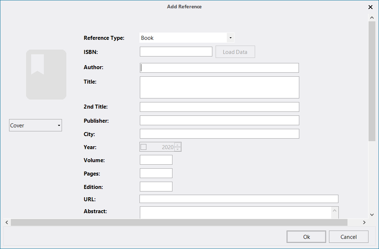The image size is (379, 249).
Task: Select the URL input field
Action: pyautogui.click(x=238, y=199)
